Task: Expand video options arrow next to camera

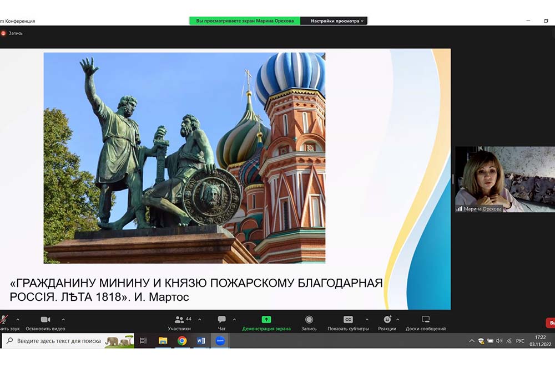Action: (63, 319)
